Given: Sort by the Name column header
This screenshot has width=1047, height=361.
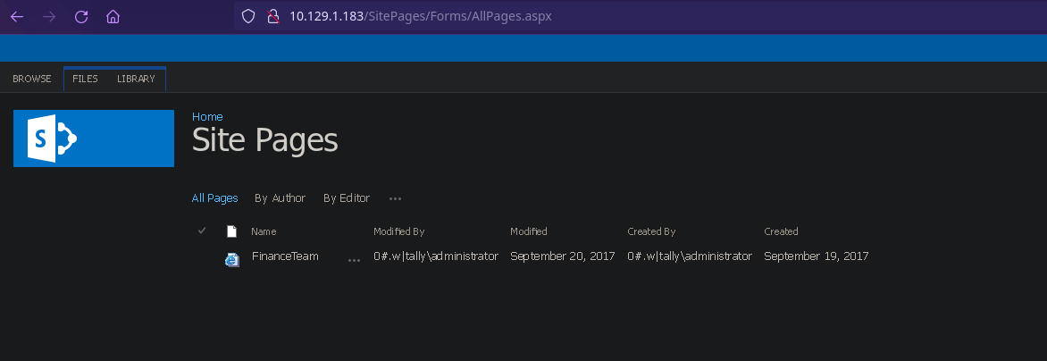Looking at the screenshot, I should pos(264,231).
